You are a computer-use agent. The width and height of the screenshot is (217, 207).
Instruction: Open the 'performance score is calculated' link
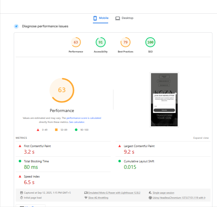(x=84, y=118)
